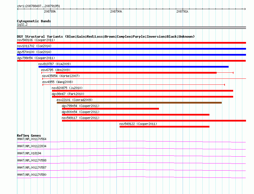
Task: Click the DGV Structural Variants track title
Action: click(106, 37)
